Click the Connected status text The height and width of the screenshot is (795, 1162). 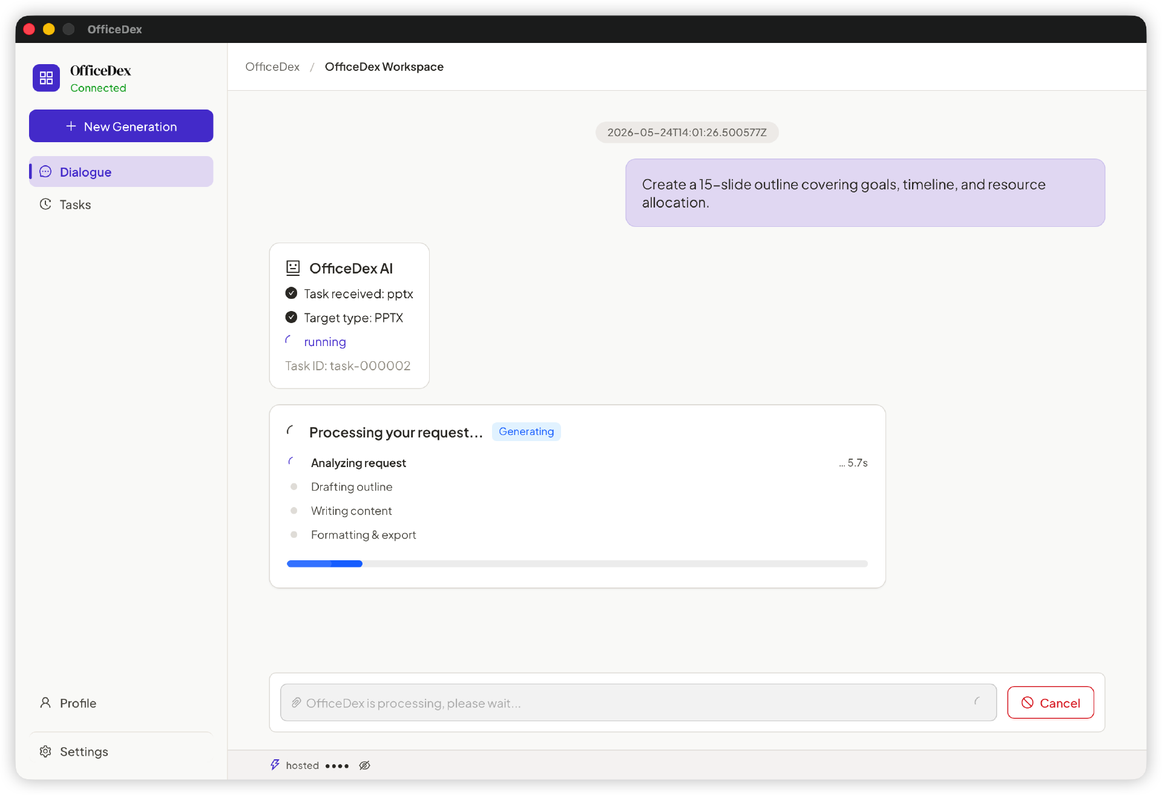click(98, 88)
